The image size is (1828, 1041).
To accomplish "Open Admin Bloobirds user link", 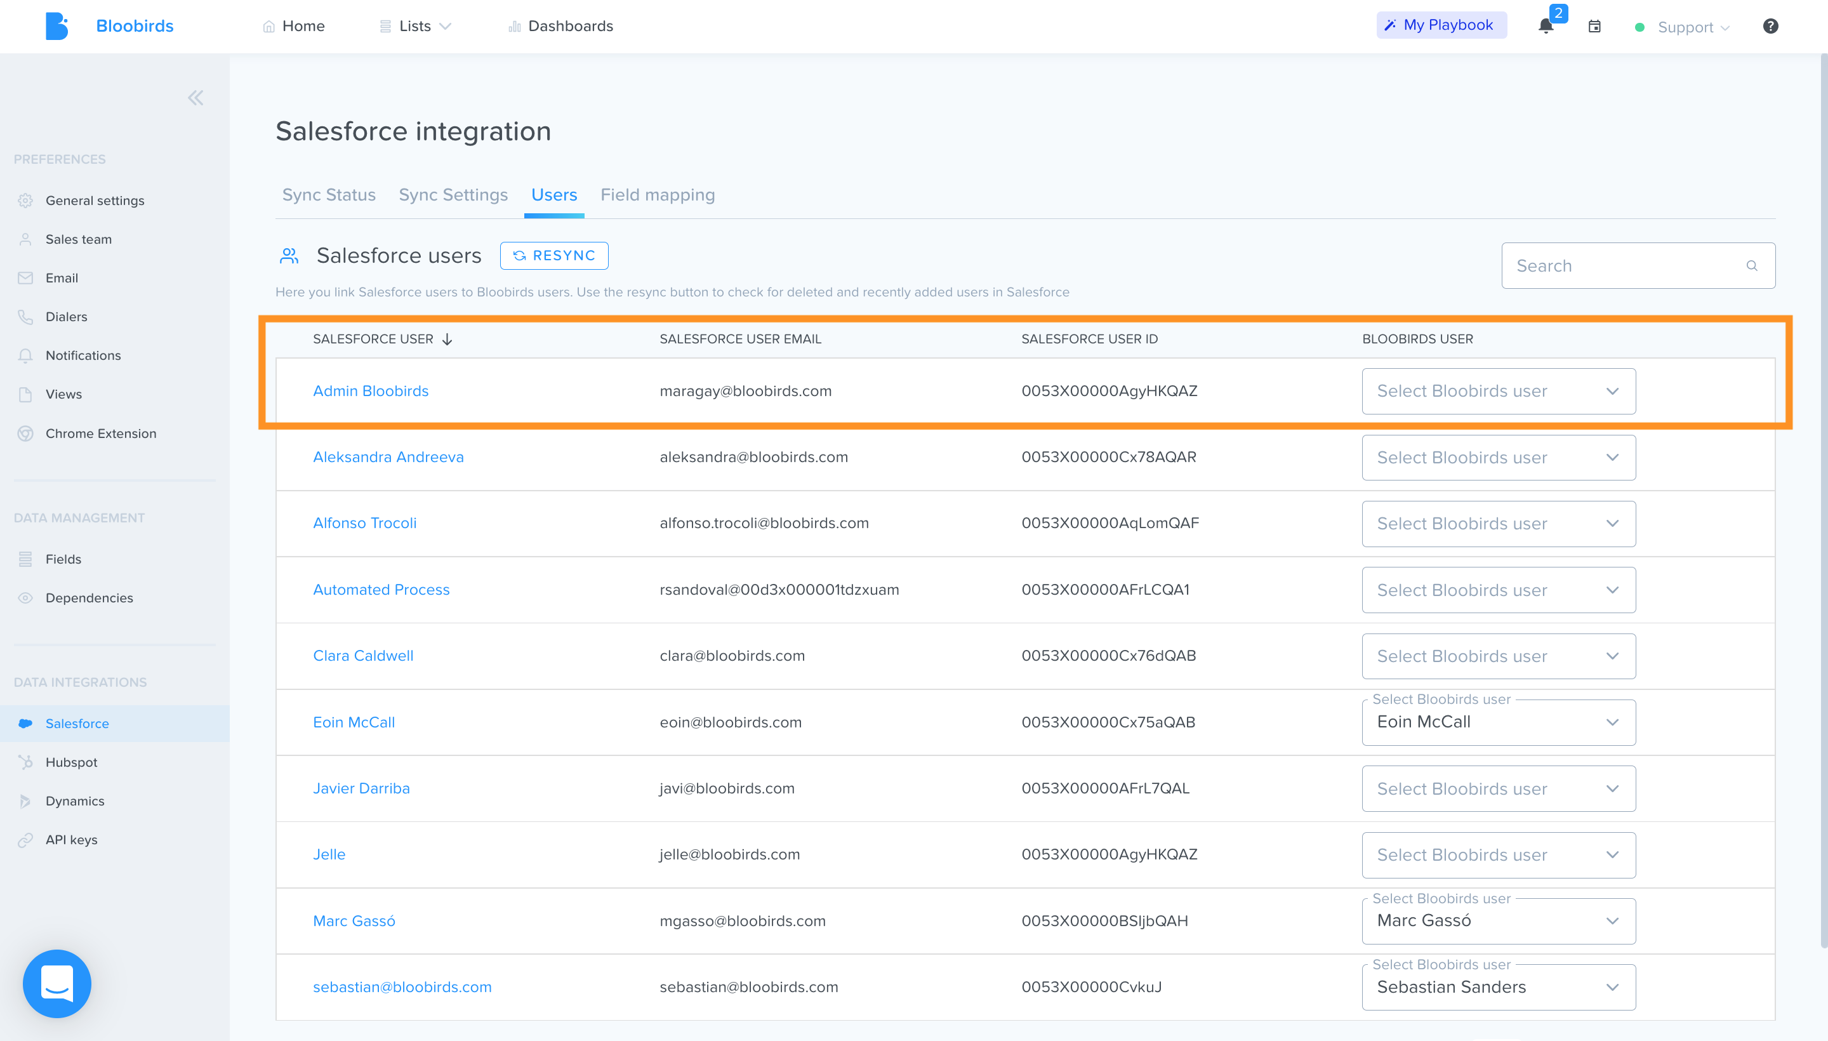I will coord(370,391).
